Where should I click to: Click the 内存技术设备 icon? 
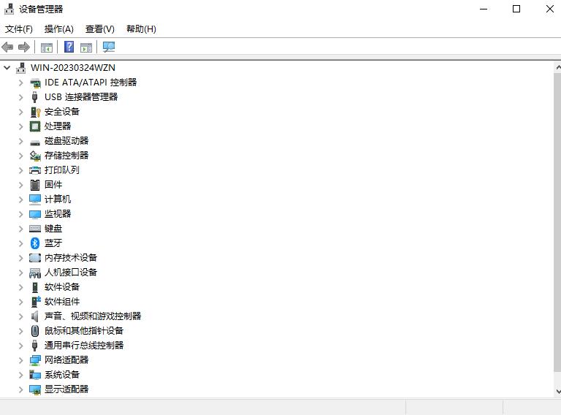click(x=35, y=258)
